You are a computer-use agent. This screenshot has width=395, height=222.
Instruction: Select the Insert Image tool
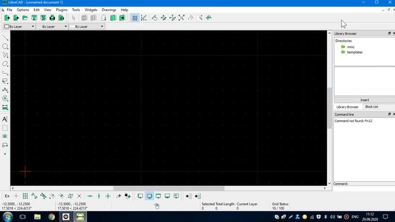pyautogui.click(x=5, y=136)
